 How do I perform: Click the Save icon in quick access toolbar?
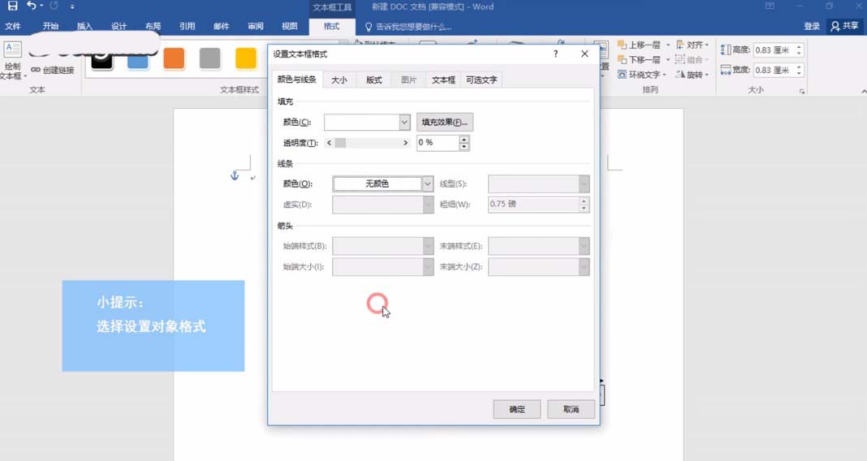click(12, 6)
